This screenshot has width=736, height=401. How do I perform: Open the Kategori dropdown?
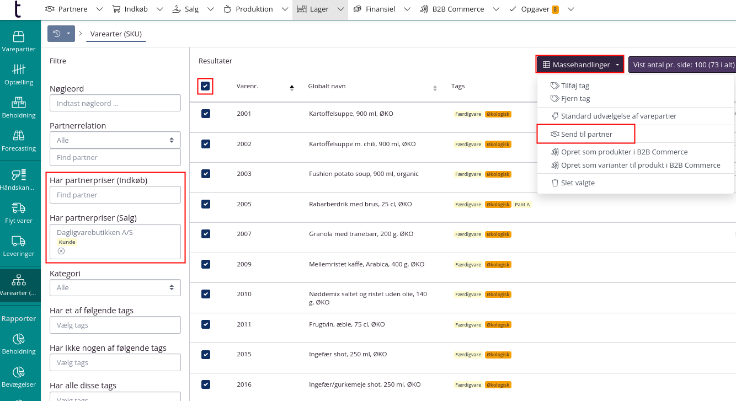[x=115, y=287]
